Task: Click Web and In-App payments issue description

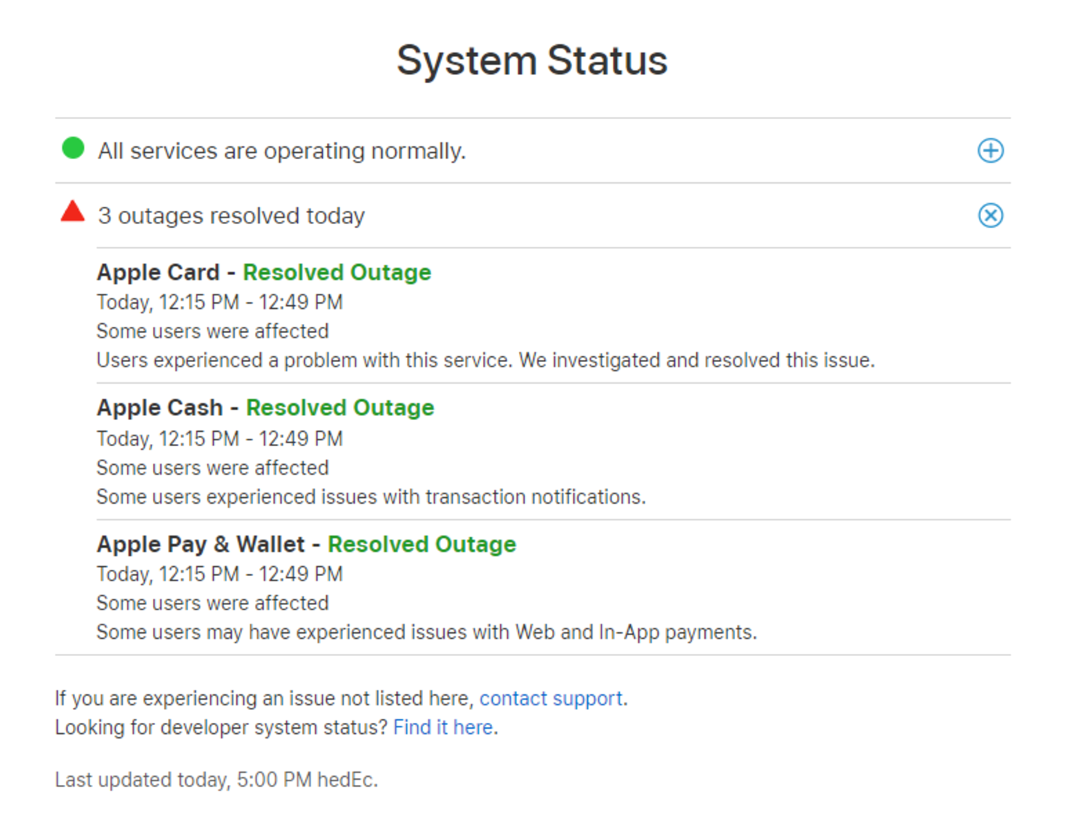Action: [427, 633]
